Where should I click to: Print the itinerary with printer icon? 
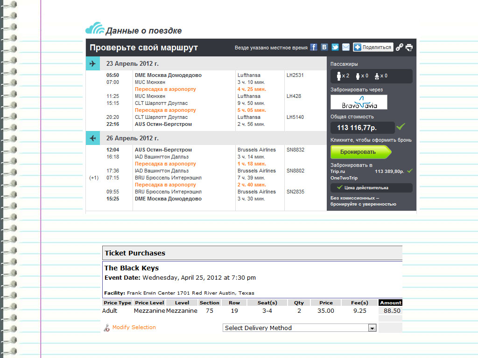tap(409, 48)
